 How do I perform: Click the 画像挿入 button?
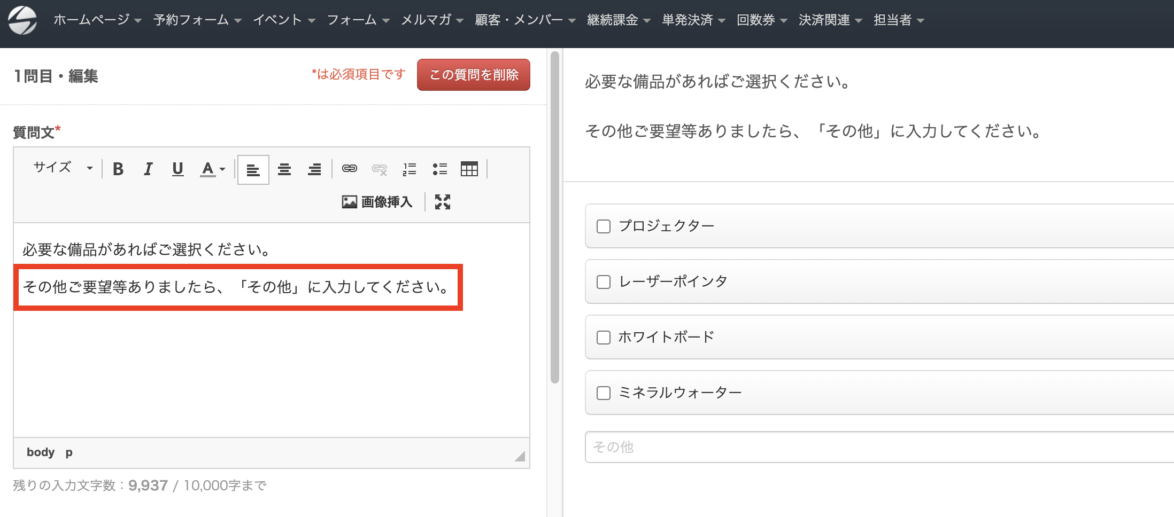[377, 202]
